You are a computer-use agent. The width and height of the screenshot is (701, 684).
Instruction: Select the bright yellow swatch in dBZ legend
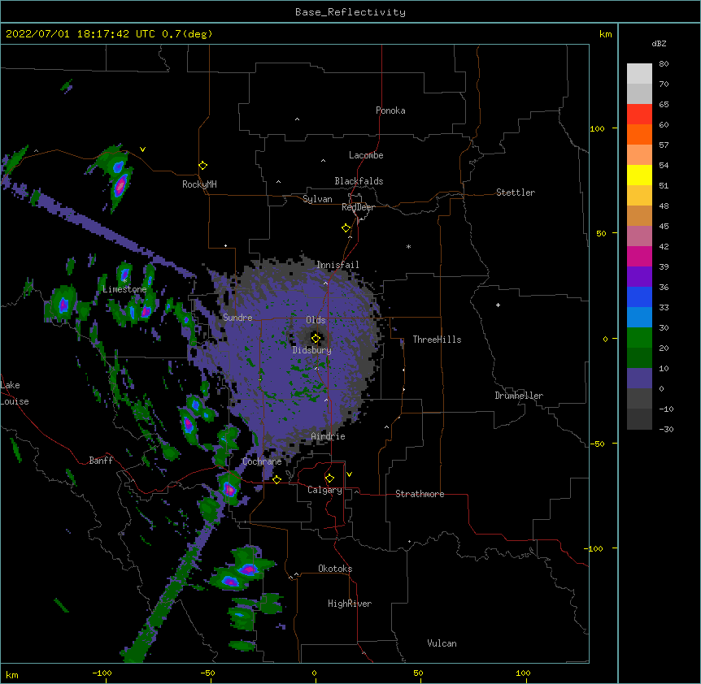point(639,175)
